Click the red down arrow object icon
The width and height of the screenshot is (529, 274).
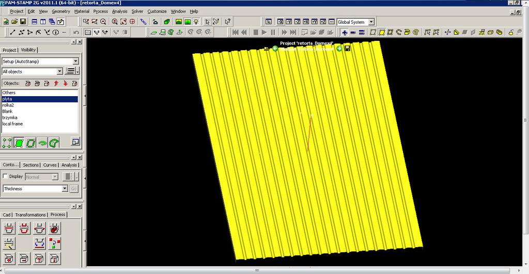point(66,83)
